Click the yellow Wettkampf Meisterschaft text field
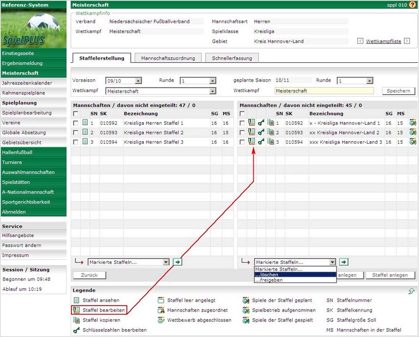Viewport: 419px width, 337px height. 324,91
